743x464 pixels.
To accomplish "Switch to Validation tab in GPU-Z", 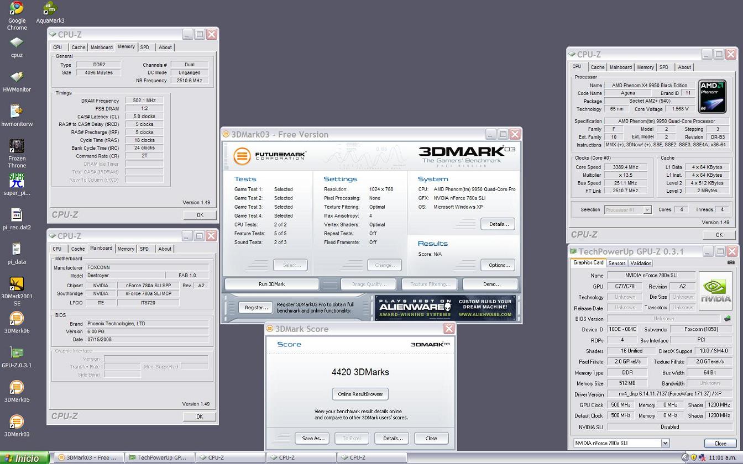I will 641,263.
